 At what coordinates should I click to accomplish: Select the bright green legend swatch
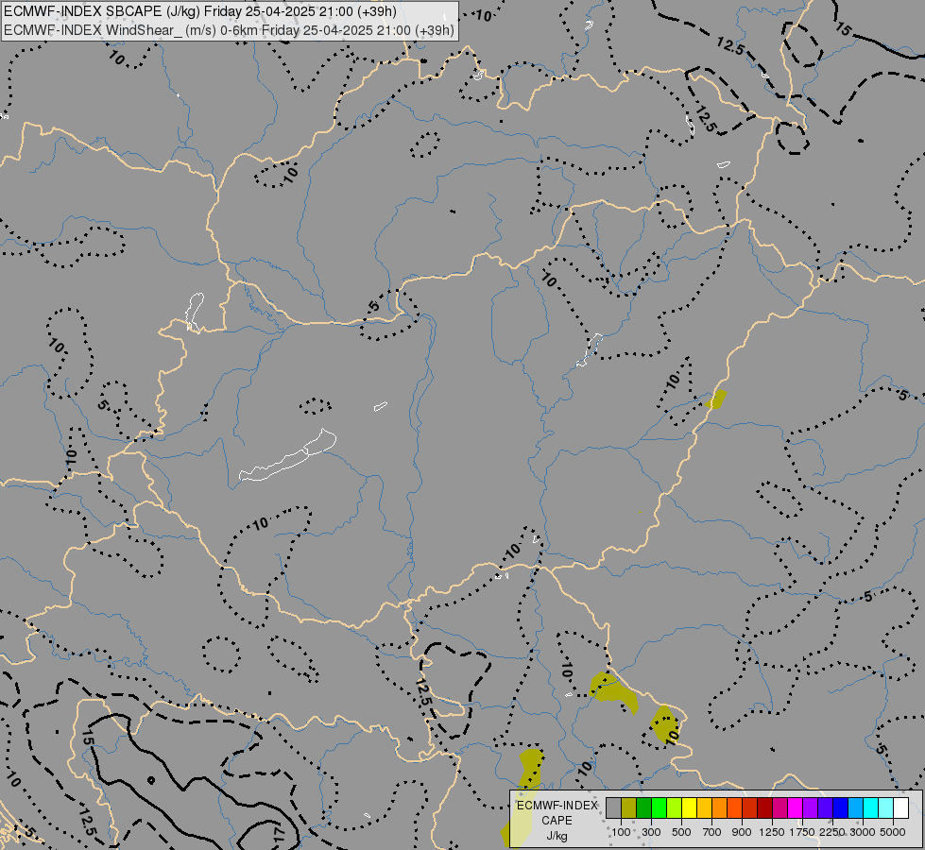[x=659, y=807]
